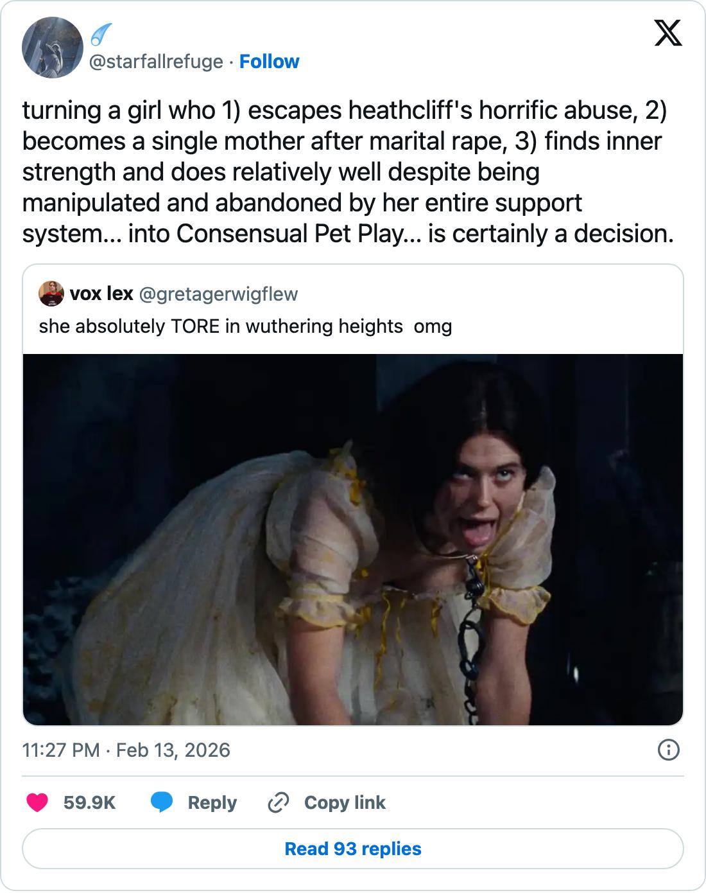Click the X logo icon
Viewport: 706px width, 893px height.
point(667,33)
